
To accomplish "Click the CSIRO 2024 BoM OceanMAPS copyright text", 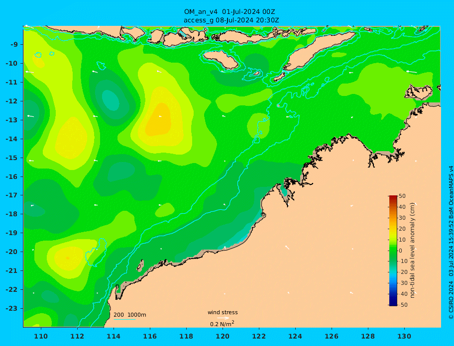I will tap(451, 242).
